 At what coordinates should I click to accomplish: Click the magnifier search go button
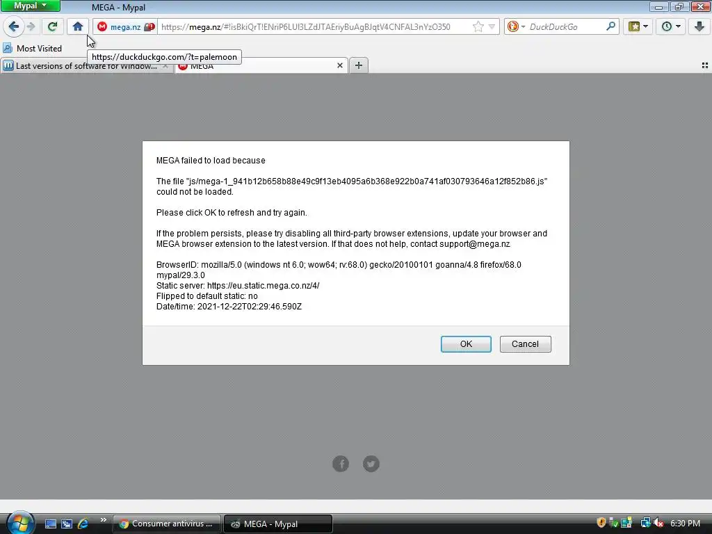pos(610,26)
